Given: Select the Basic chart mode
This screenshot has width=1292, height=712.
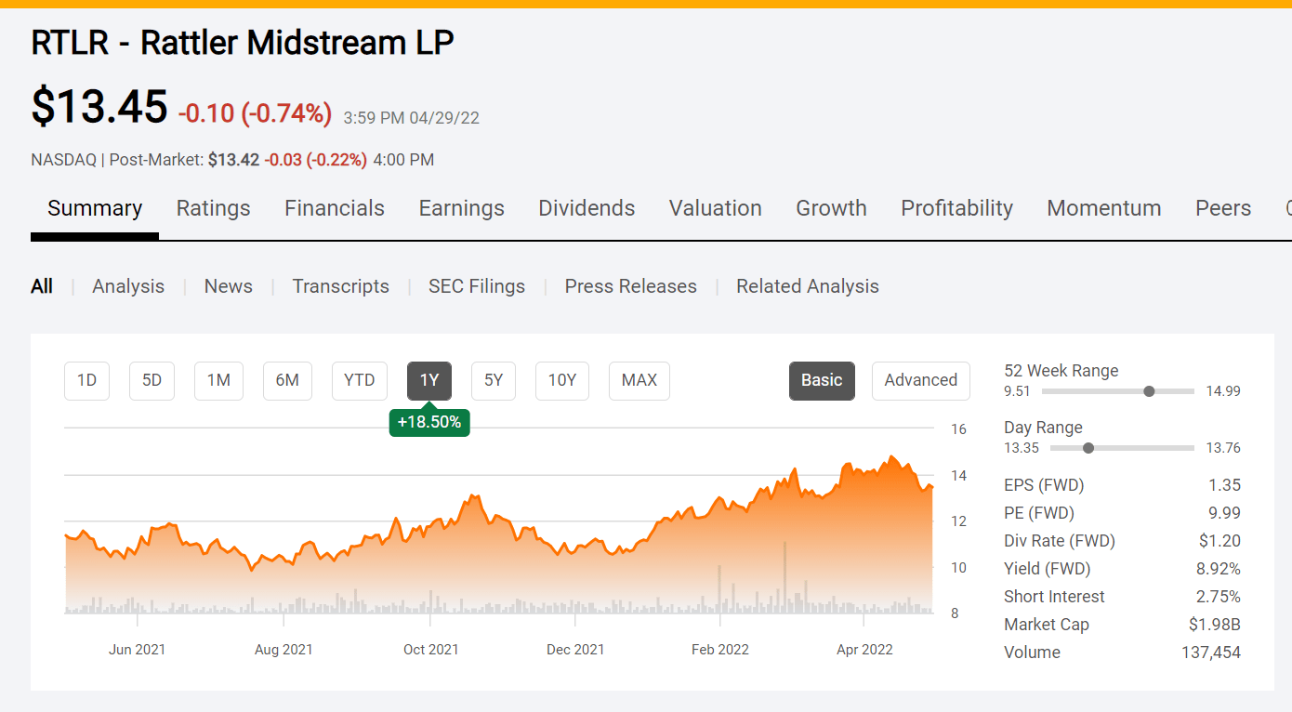Looking at the screenshot, I should (822, 380).
